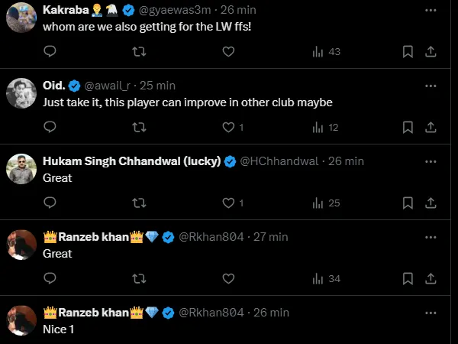Open more options menu on Oid.'s tweet
This screenshot has width=458, height=344.
click(x=431, y=84)
